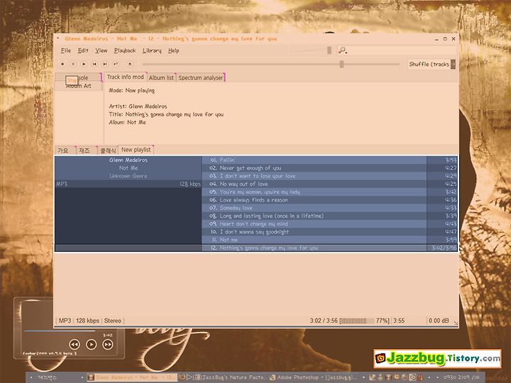The width and height of the screenshot is (511, 383).
Task: Click the Unknown Genre label in playlist
Action: 128,176
